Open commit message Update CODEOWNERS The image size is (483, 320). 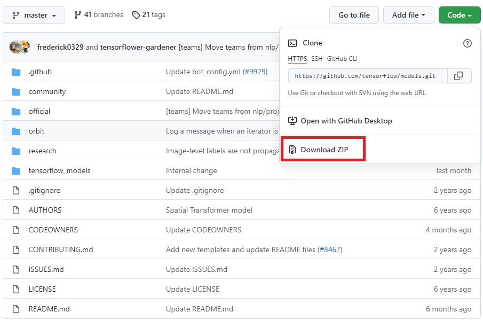coord(204,230)
